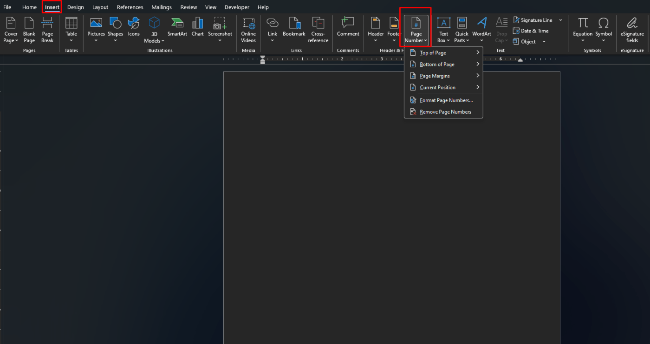Expand the Signature Line dropdown arrow

pos(560,20)
